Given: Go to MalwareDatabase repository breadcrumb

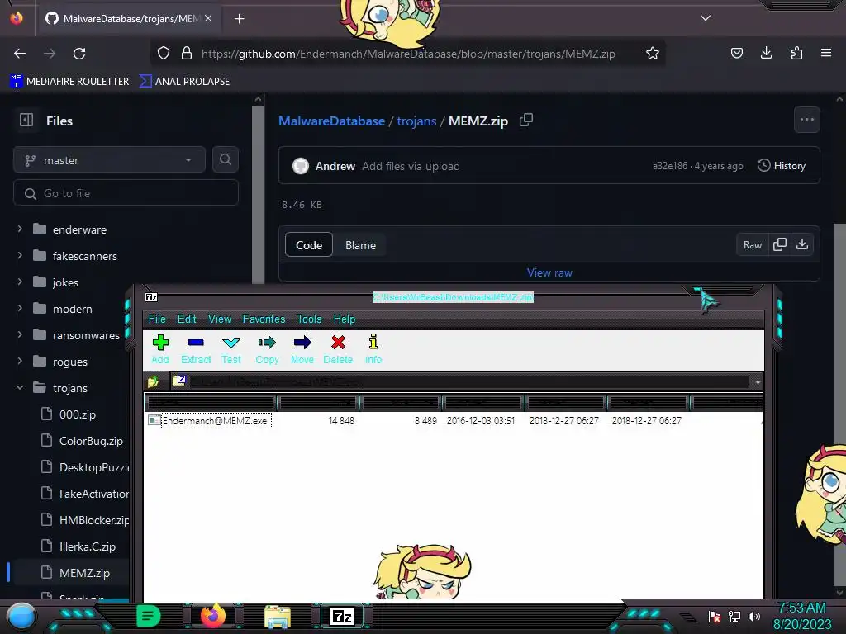Looking at the screenshot, I should click(x=331, y=121).
